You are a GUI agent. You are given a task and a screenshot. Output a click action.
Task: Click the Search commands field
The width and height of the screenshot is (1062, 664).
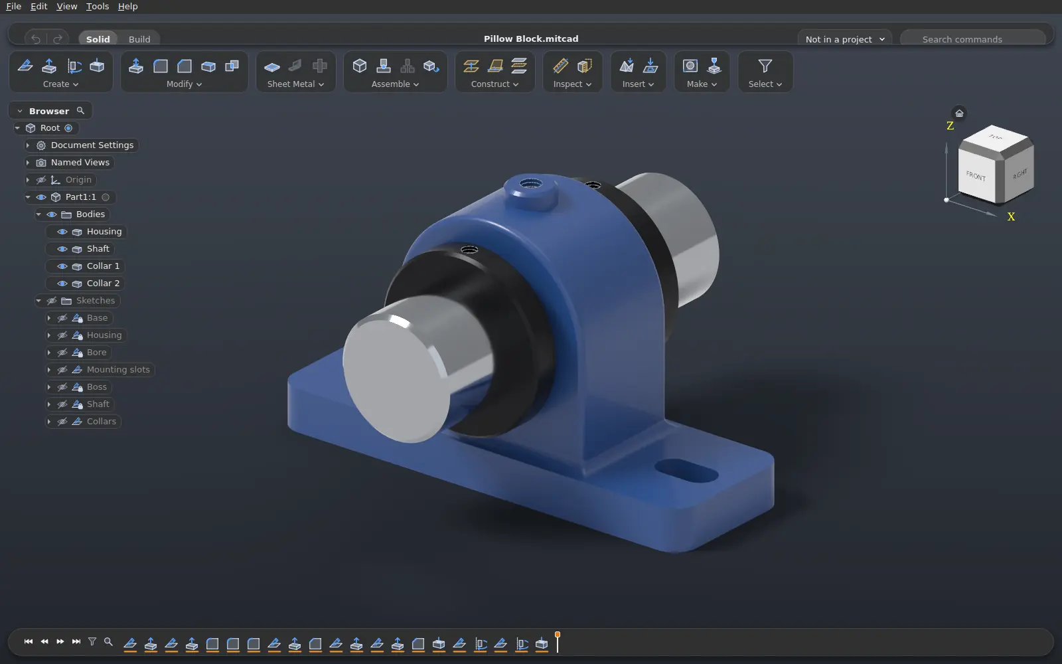click(x=973, y=39)
